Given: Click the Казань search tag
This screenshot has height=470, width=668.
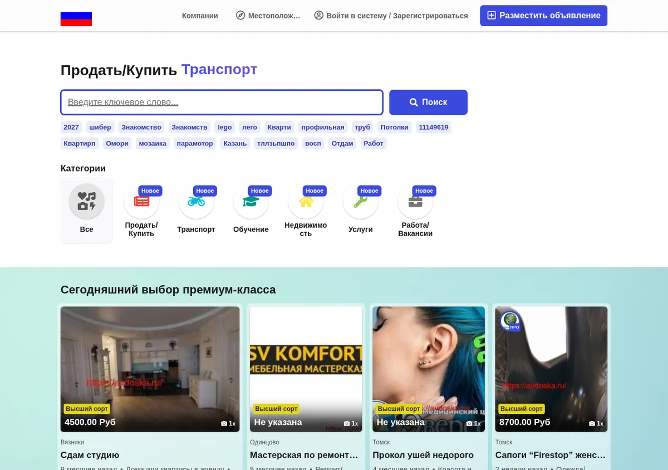Looking at the screenshot, I should click(x=235, y=144).
